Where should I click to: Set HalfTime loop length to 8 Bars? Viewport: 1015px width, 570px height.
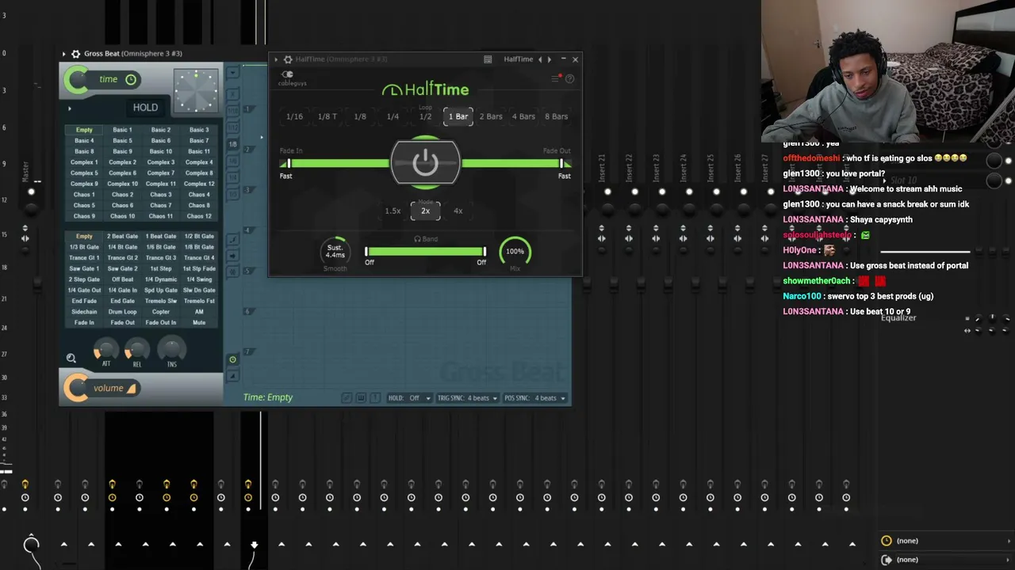tap(557, 116)
